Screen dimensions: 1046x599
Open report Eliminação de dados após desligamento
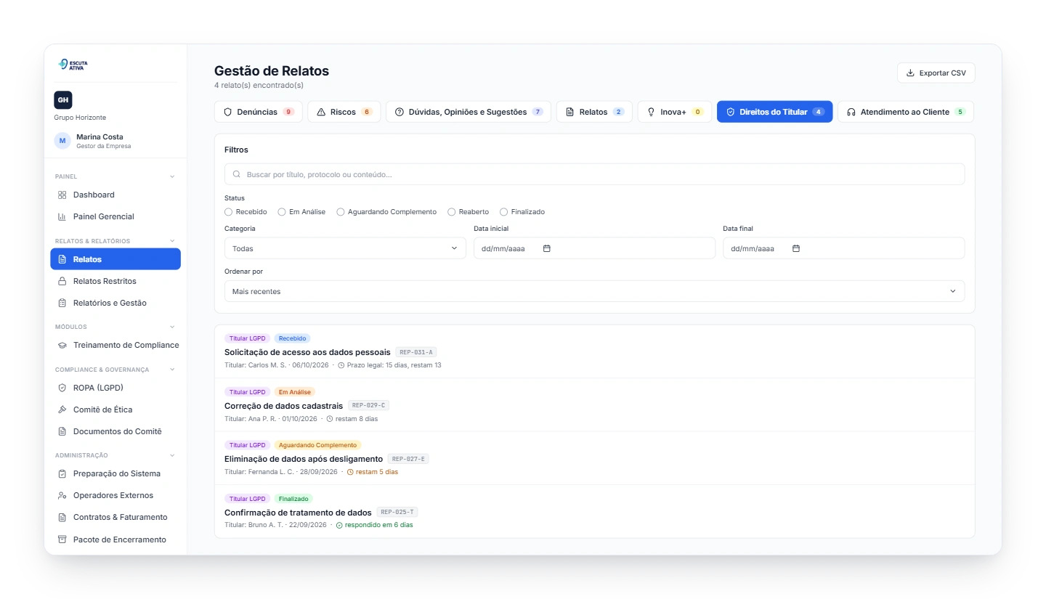[x=304, y=459]
